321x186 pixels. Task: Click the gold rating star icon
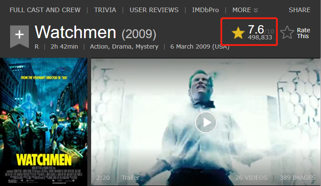click(238, 33)
